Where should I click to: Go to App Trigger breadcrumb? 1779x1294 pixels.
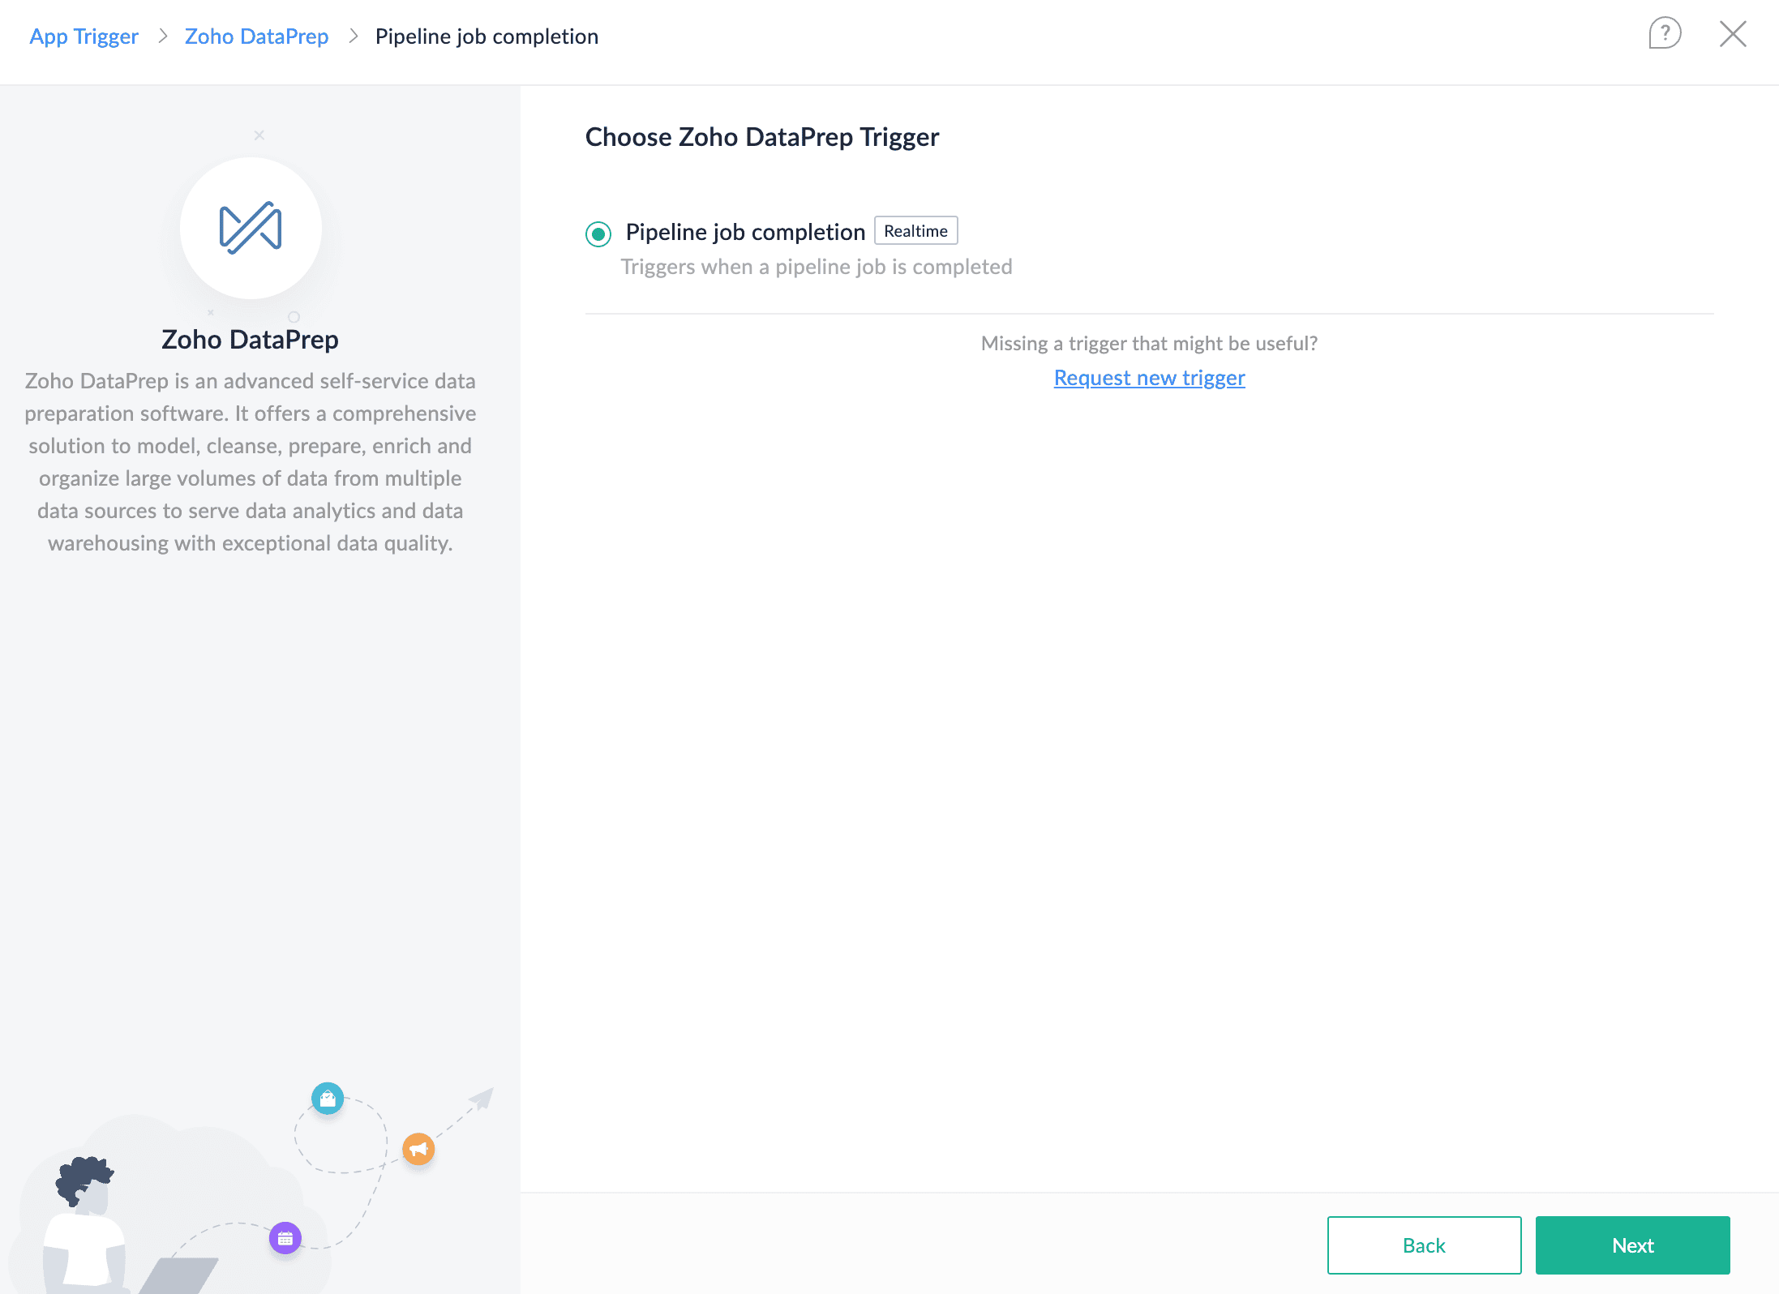[x=84, y=36]
